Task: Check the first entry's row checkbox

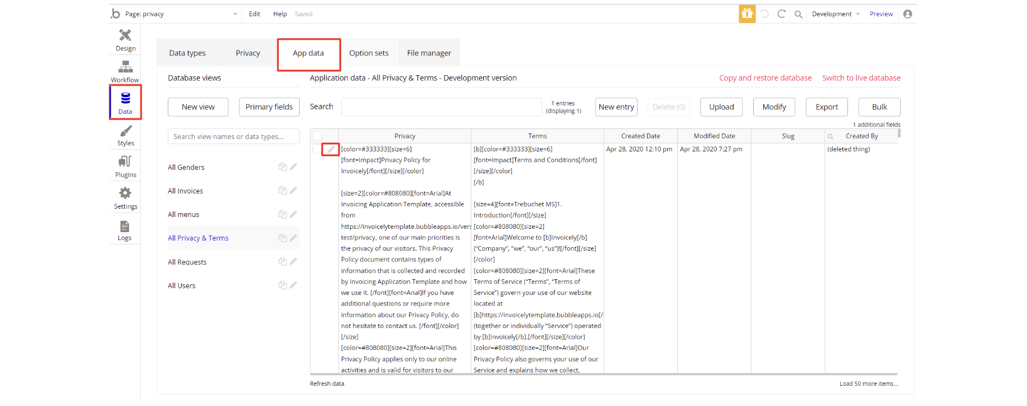Action: point(317,149)
